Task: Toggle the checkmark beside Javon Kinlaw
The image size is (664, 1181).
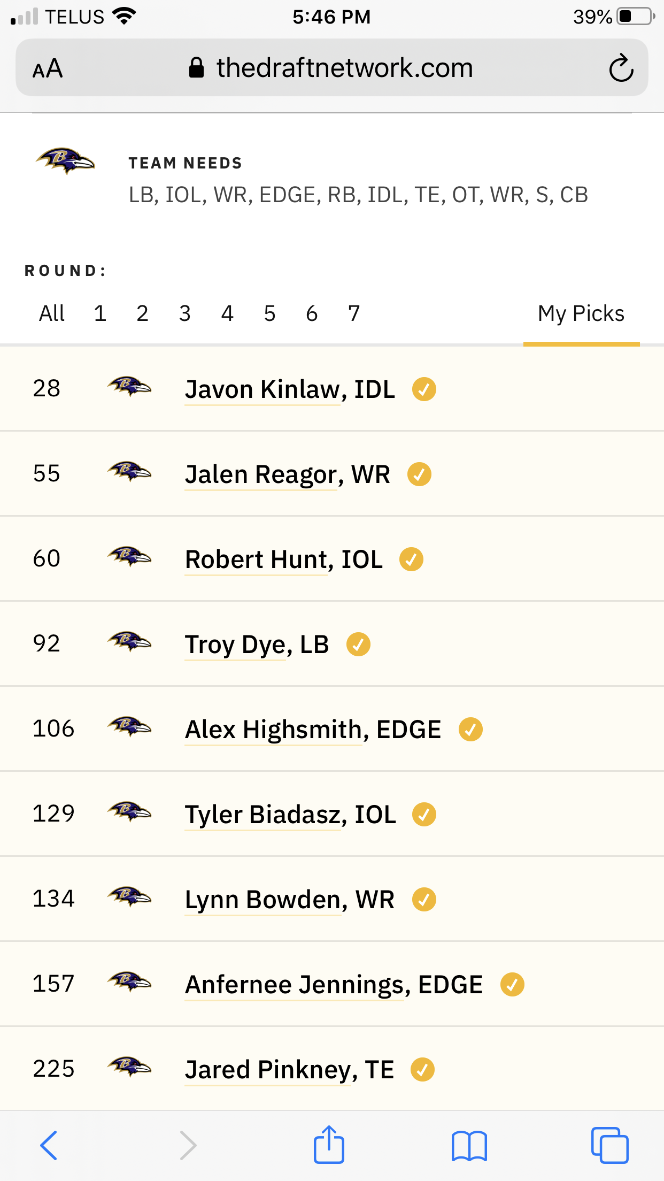Action: pyautogui.click(x=424, y=389)
